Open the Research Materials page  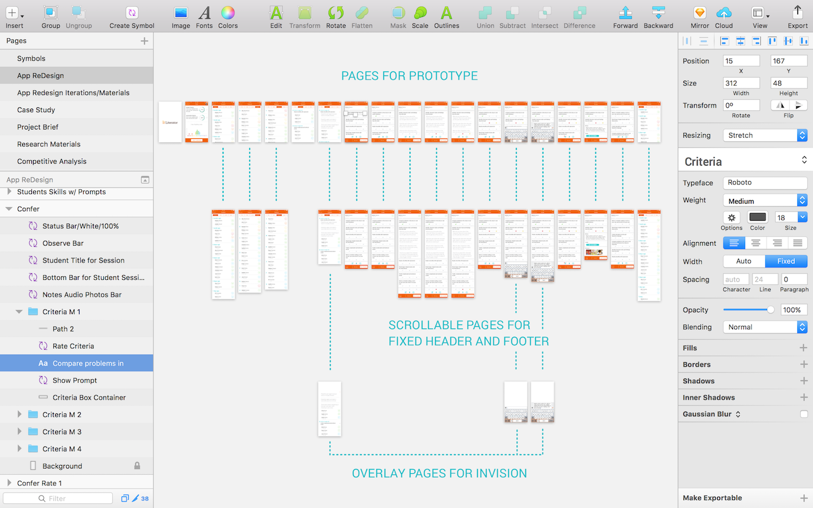point(77,144)
